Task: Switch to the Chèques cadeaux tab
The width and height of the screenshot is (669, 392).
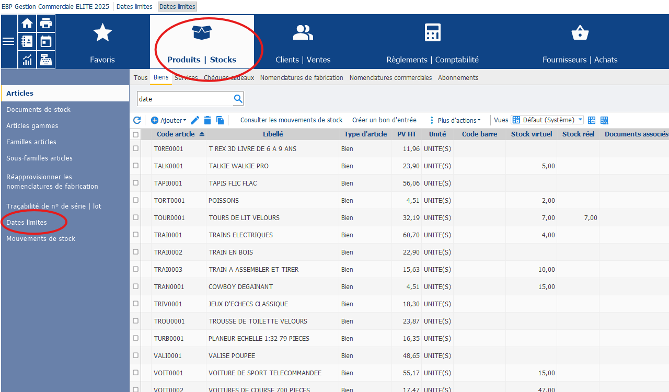Action: pyautogui.click(x=229, y=77)
